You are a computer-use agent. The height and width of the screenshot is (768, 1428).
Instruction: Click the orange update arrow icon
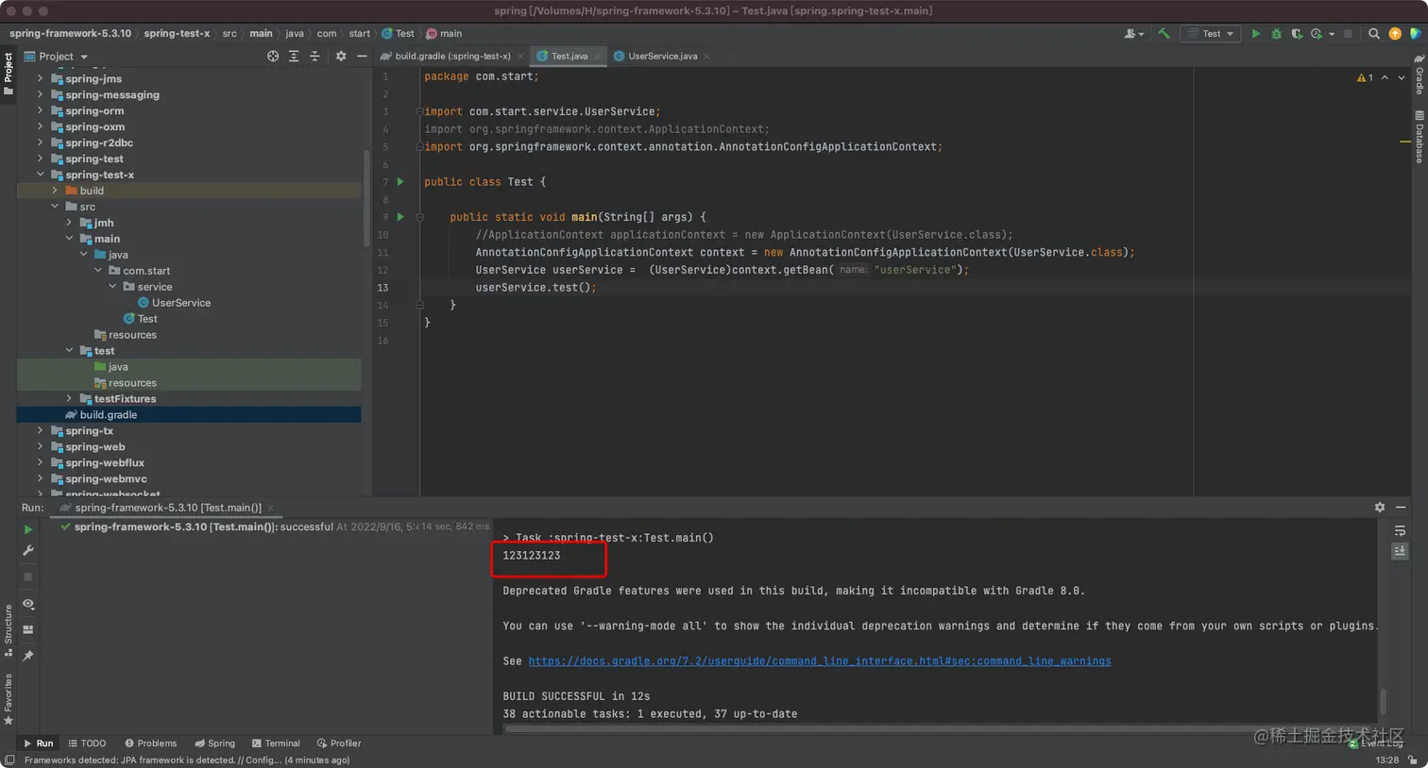(x=1395, y=34)
